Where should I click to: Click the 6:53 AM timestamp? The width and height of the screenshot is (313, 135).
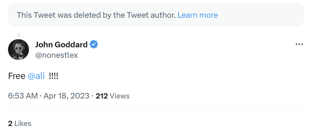(23, 96)
